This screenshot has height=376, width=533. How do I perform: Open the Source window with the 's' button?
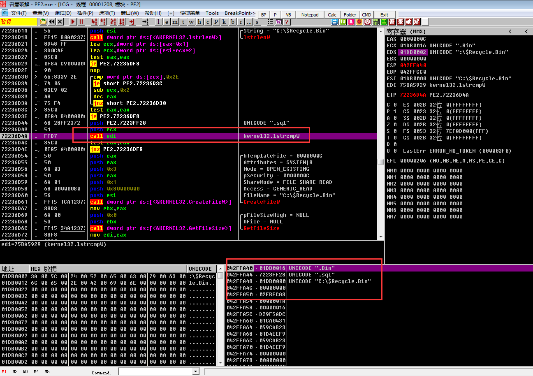click(257, 22)
